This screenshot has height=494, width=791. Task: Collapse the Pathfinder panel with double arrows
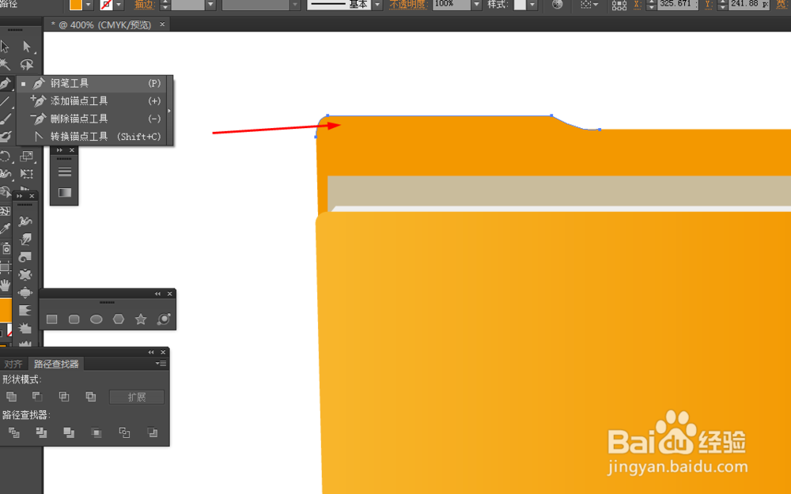(151, 353)
